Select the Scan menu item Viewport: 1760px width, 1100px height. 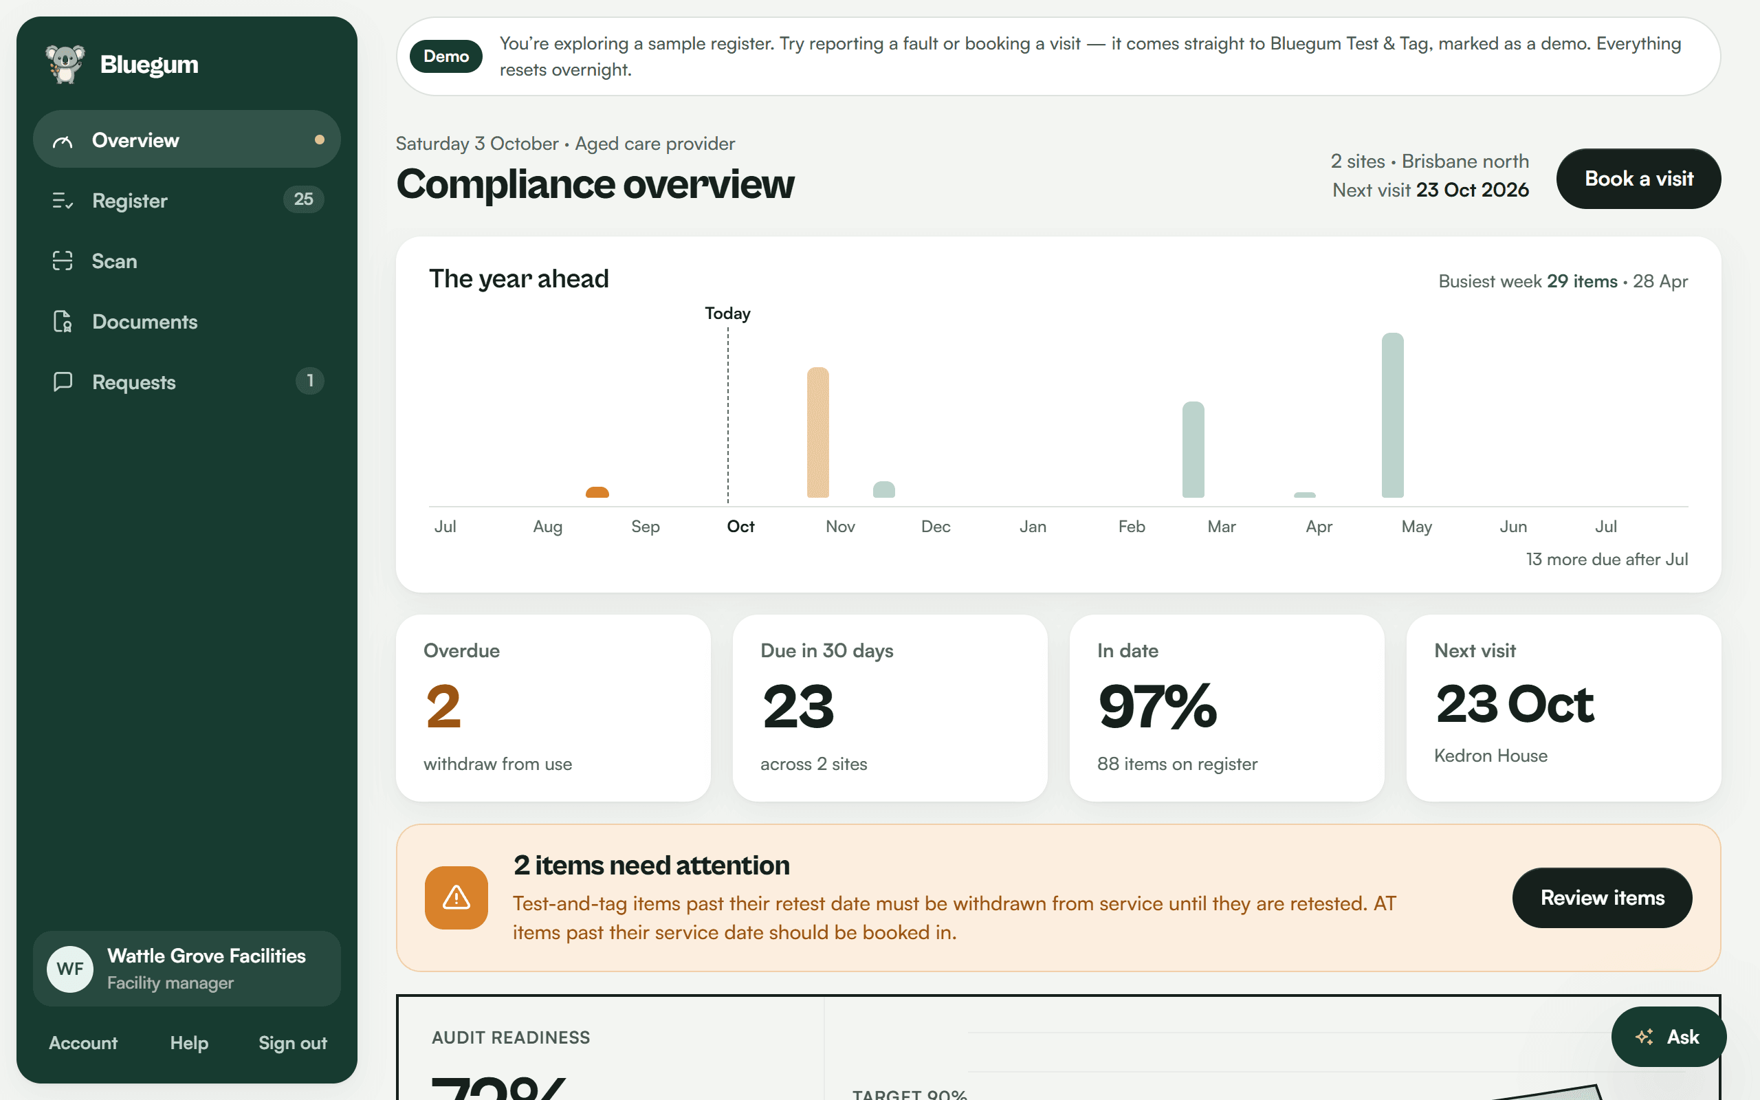click(x=187, y=261)
